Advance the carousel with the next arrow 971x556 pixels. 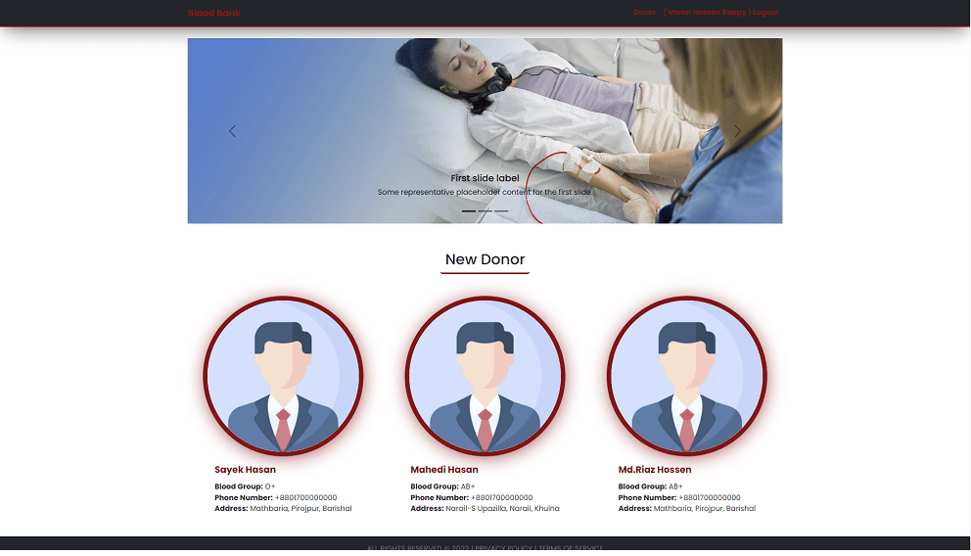click(737, 131)
